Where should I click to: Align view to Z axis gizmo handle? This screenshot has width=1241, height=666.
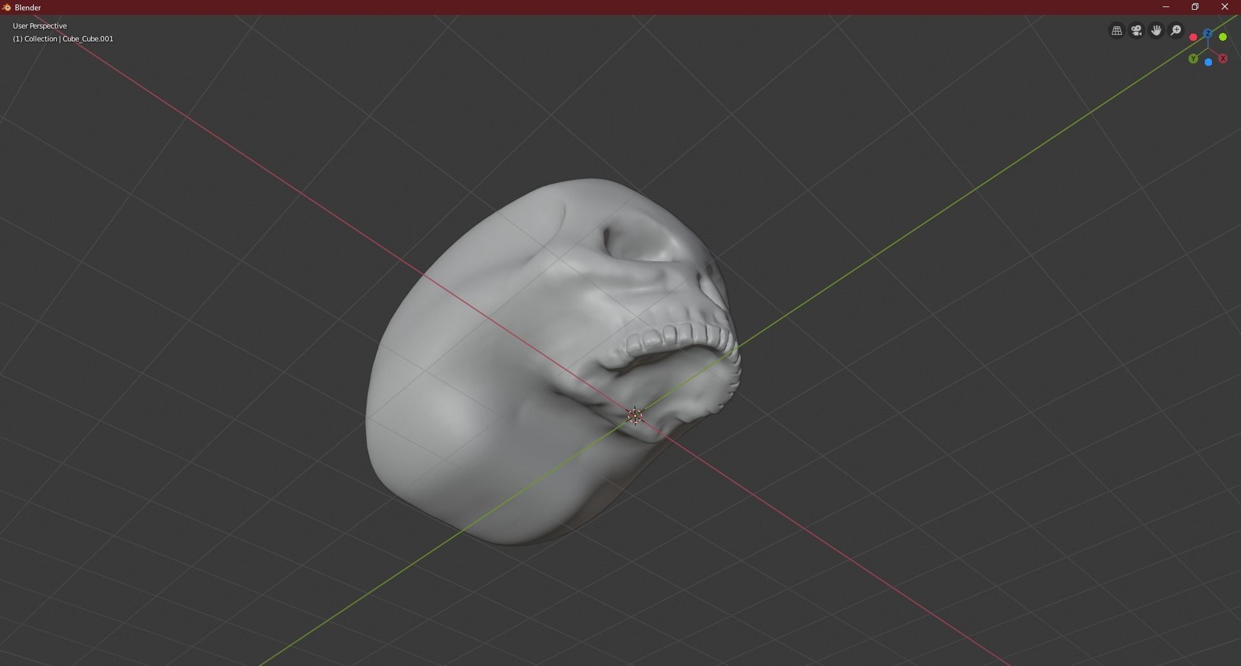1207,33
